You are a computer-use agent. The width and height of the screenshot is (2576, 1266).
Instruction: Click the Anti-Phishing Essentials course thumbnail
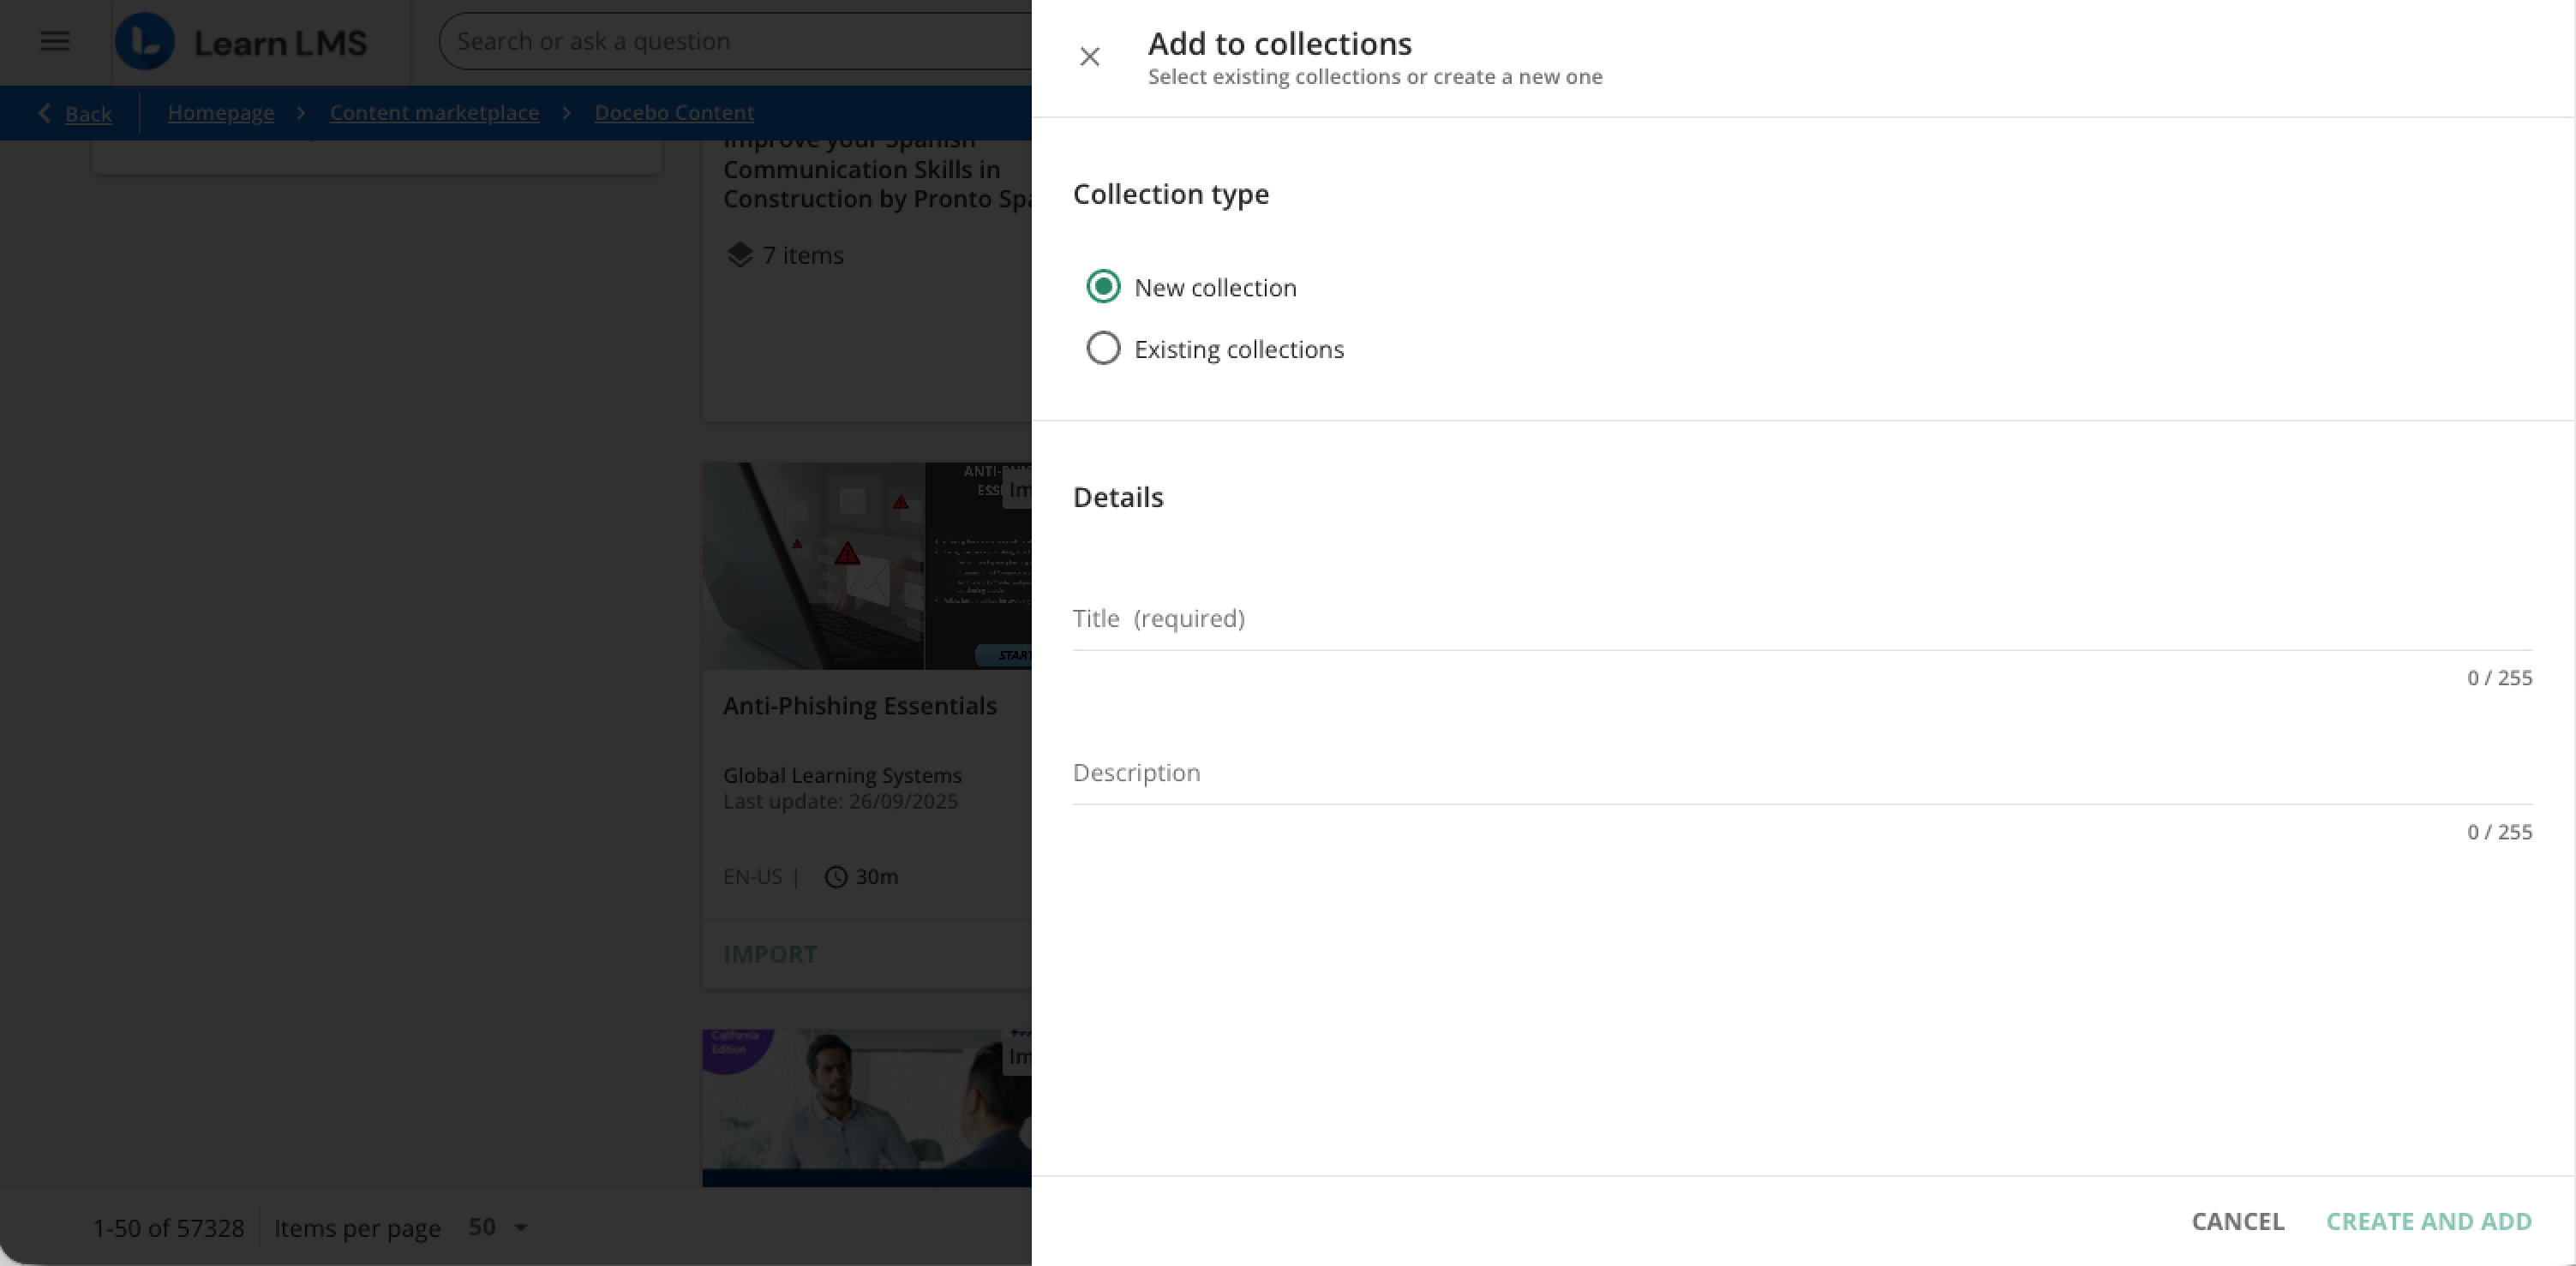[866, 565]
